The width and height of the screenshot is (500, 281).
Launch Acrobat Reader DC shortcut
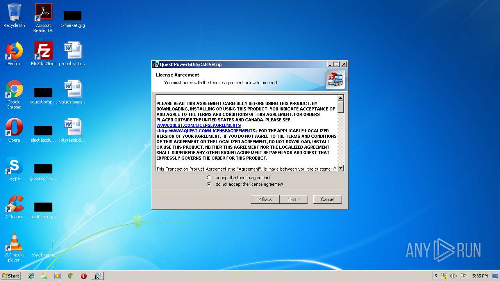coord(43,18)
